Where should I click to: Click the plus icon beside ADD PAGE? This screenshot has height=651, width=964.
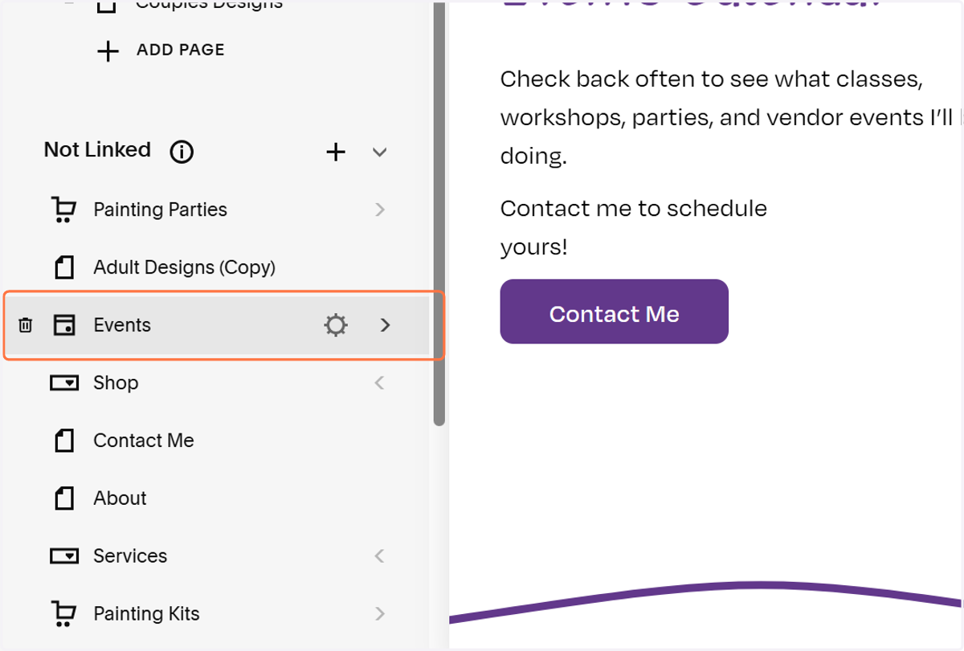[x=108, y=51]
